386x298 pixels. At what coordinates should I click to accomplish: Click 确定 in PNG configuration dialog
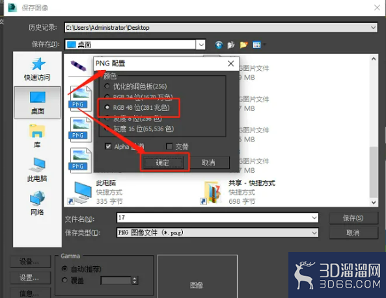pos(163,162)
